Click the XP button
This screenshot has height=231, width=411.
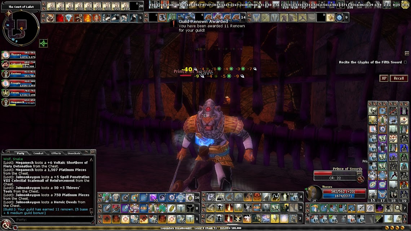[384, 78]
